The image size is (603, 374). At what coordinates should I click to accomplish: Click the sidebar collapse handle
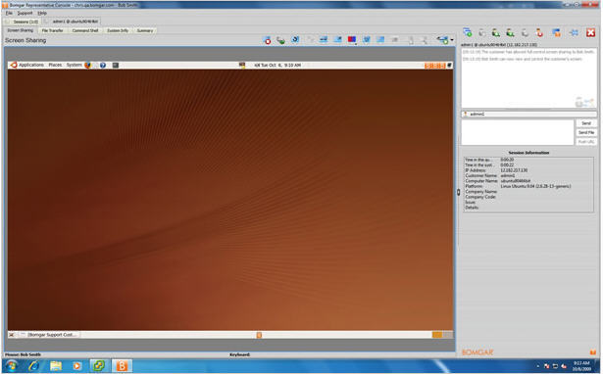click(459, 192)
